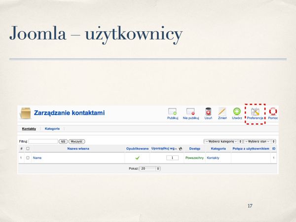Select the Zmień edit icon
Viewport: 296px width, 222px height.
click(222, 112)
